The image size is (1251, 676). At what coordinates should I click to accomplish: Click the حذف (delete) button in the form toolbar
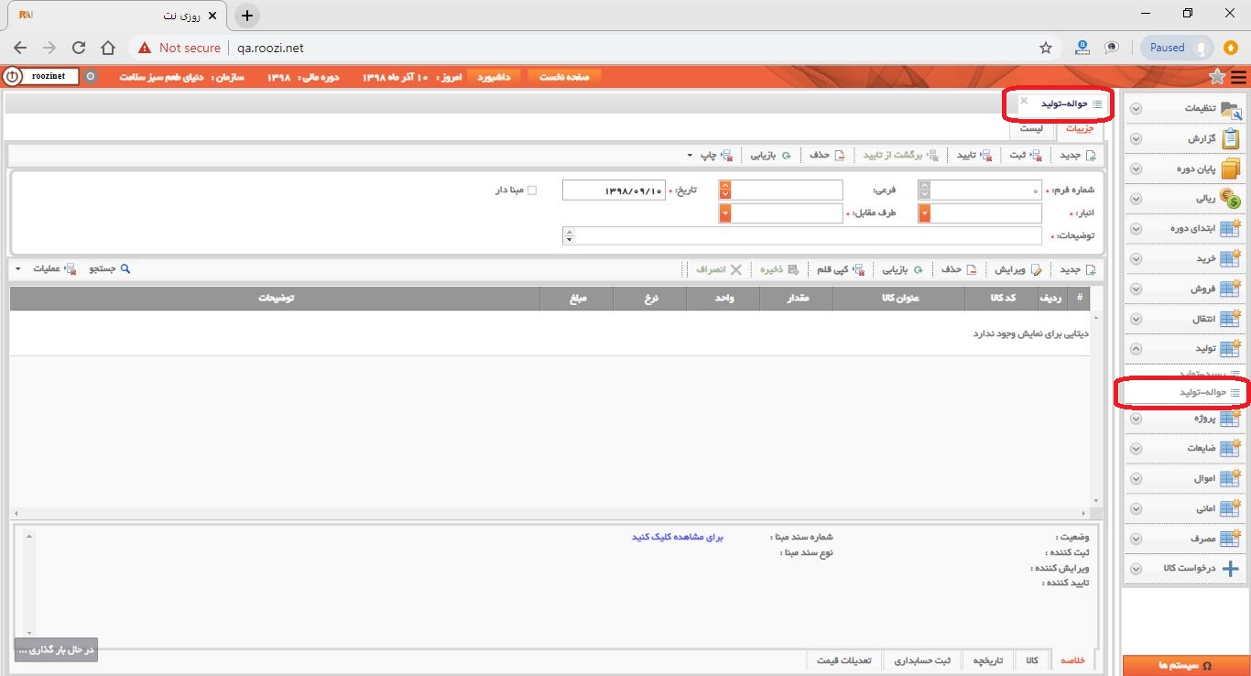[x=825, y=155]
